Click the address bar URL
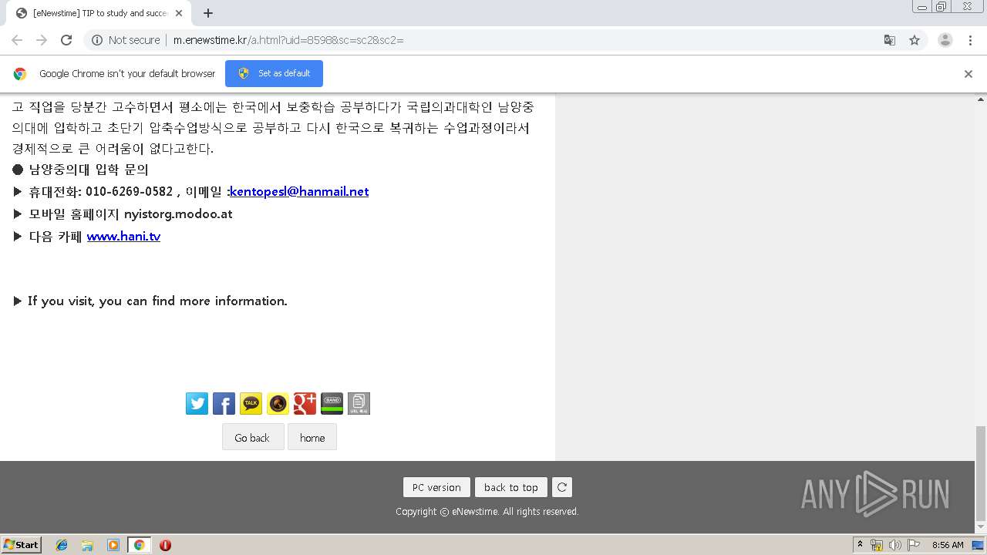This screenshot has height=555, width=987. tap(288, 40)
